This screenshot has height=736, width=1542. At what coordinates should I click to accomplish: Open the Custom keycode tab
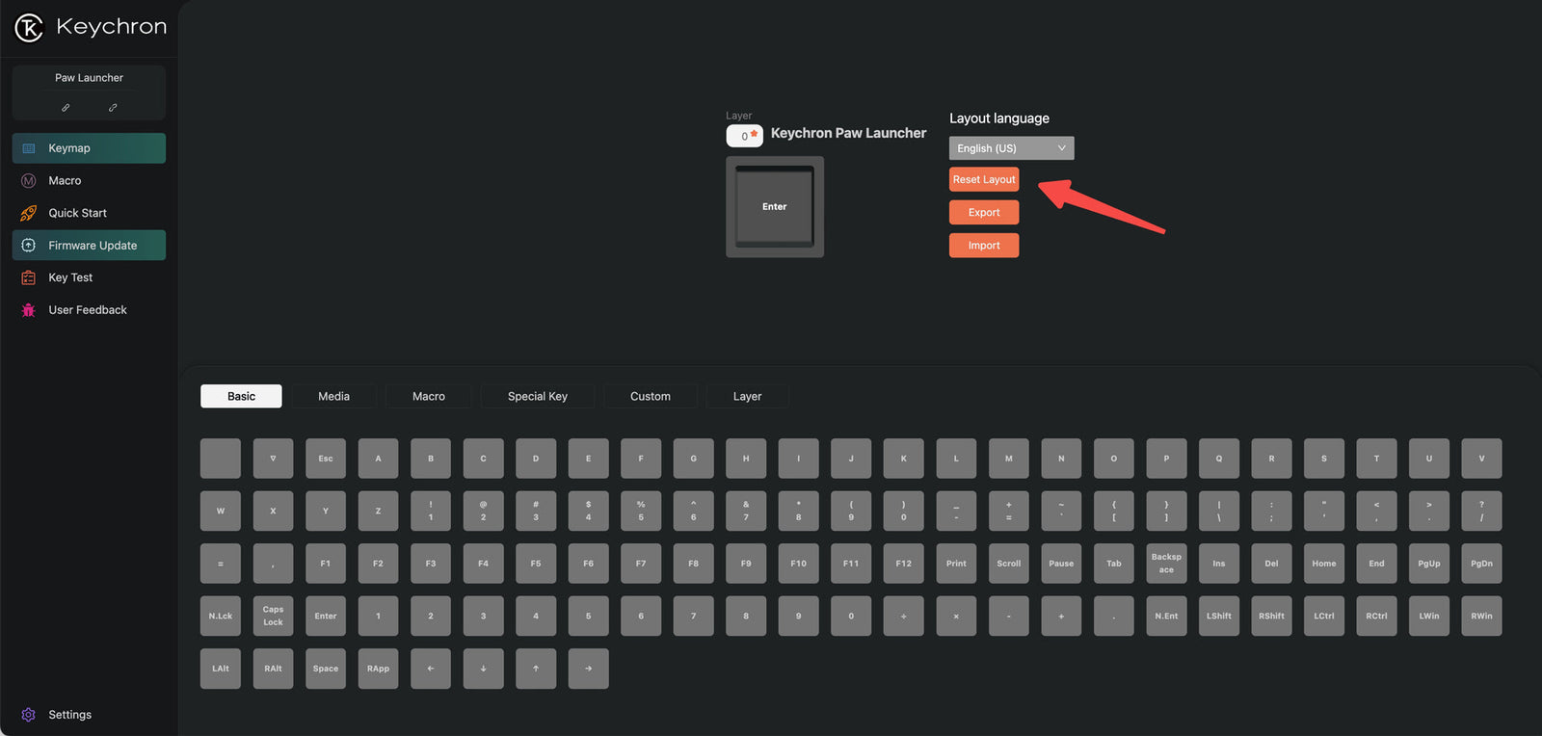click(x=650, y=396)
